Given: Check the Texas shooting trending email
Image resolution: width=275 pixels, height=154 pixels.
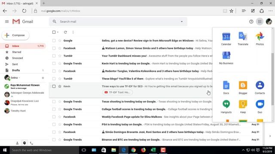Looking at the screenshot, I should point(54,101).
